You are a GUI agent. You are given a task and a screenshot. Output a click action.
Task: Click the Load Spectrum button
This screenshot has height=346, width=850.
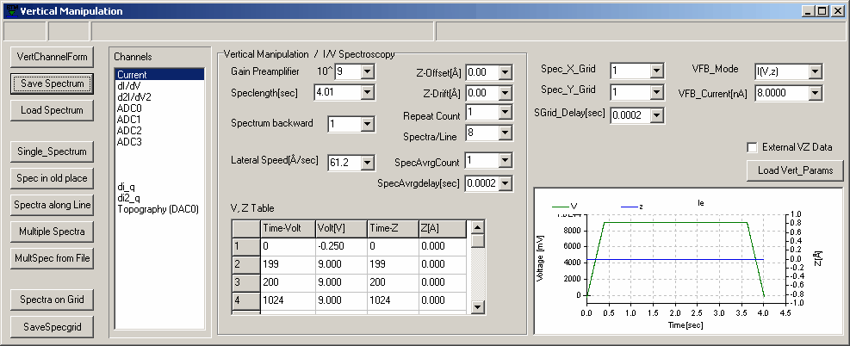pos(52,110)
